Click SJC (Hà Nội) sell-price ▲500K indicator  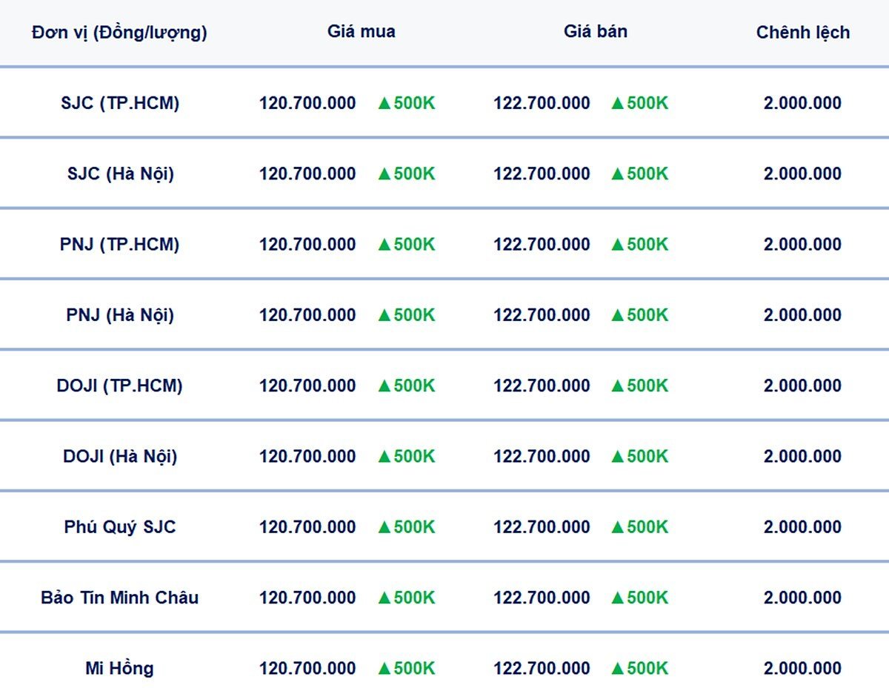(640, 174)
